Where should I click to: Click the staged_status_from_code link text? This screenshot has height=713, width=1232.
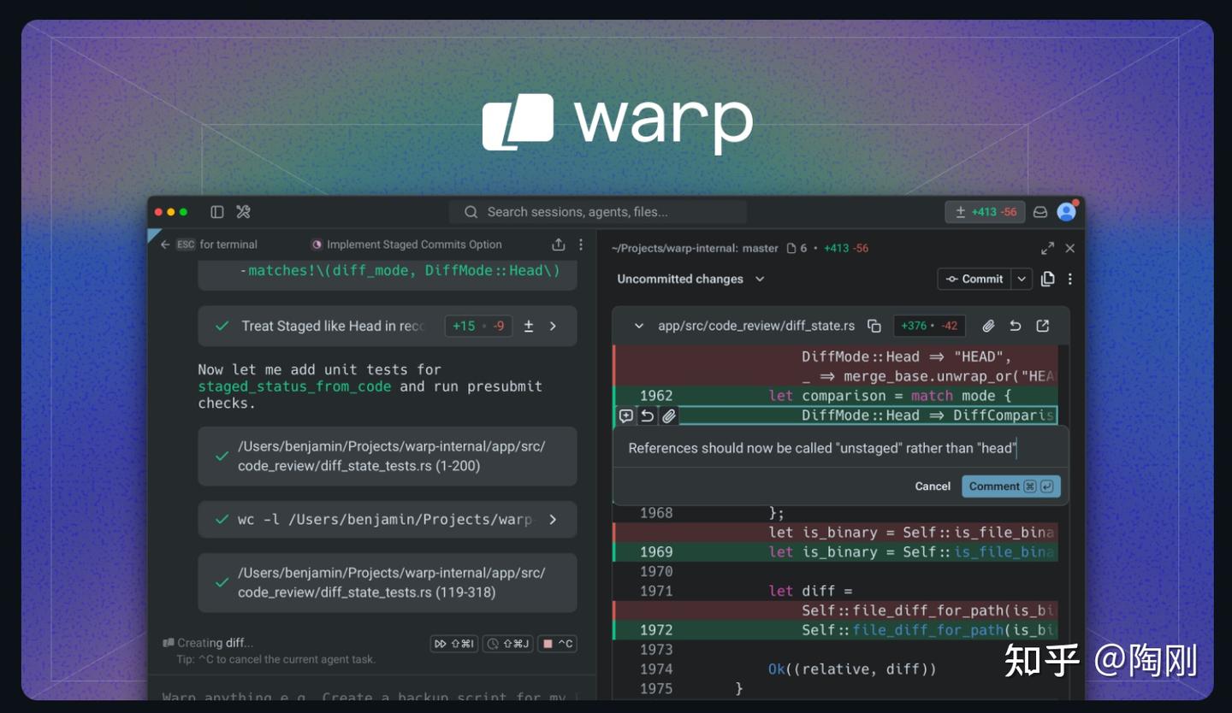(x=294, y=386)
